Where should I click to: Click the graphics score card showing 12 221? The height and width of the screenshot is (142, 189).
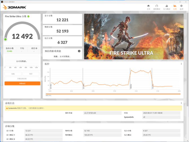[62, 19]
